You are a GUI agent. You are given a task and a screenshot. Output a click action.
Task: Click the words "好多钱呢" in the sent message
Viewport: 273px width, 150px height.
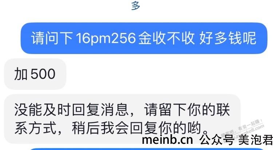(228, 38)
